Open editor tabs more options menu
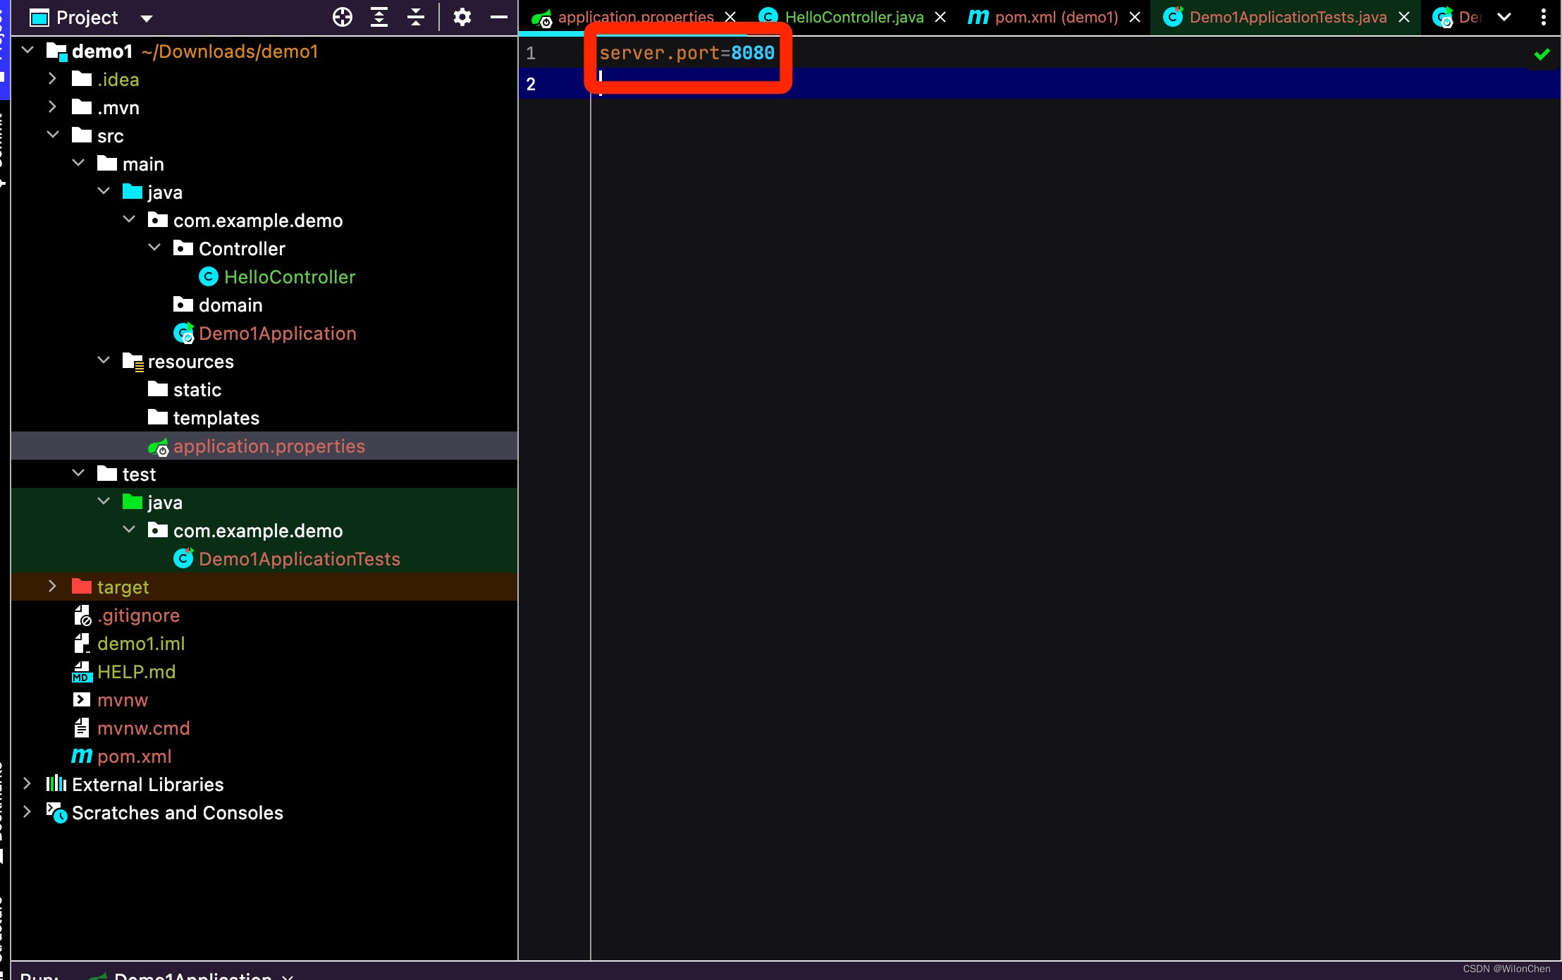 coord(1543,17)
